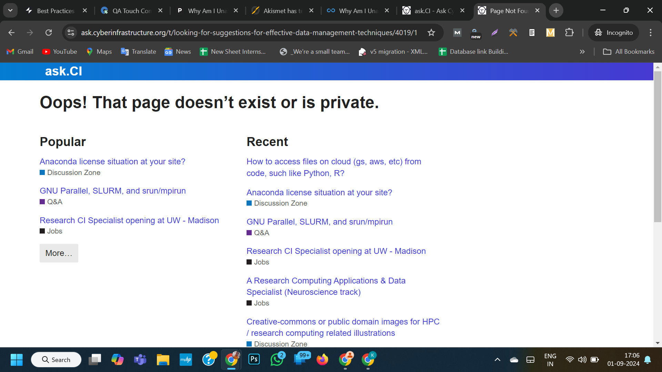Open Photoshop from the taskbar
662x372 pixels.
pyautogui.click(x=254, y=360)
